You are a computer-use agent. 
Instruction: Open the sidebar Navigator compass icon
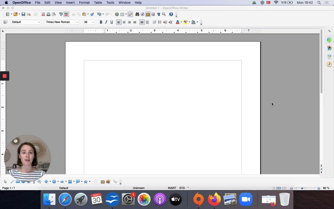pyautogui.click(x=329, y=64)
